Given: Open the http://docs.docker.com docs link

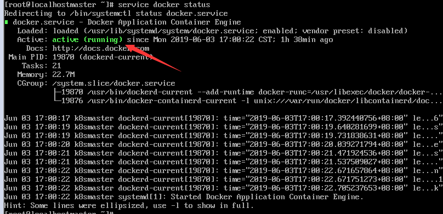Looking at the screenshot, I should (x=101, y=49).
